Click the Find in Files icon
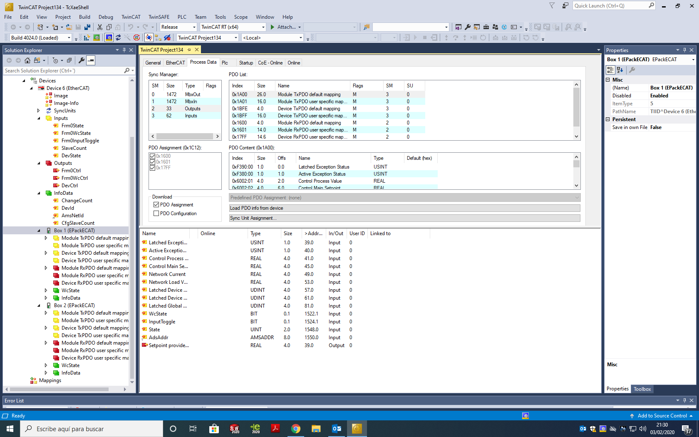 (367, 27)
